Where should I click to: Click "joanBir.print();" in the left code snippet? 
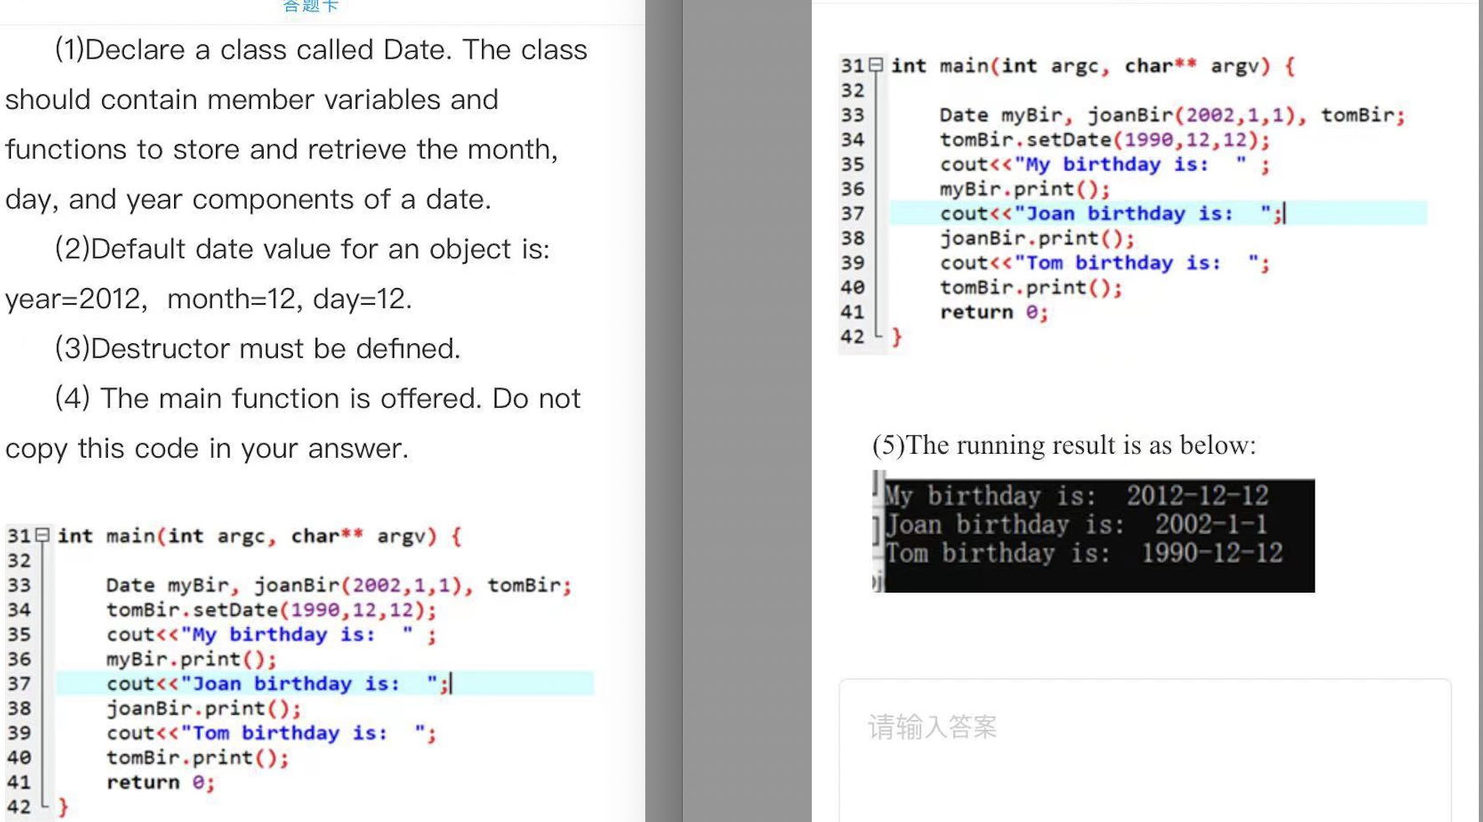click(x=203, y=708)
